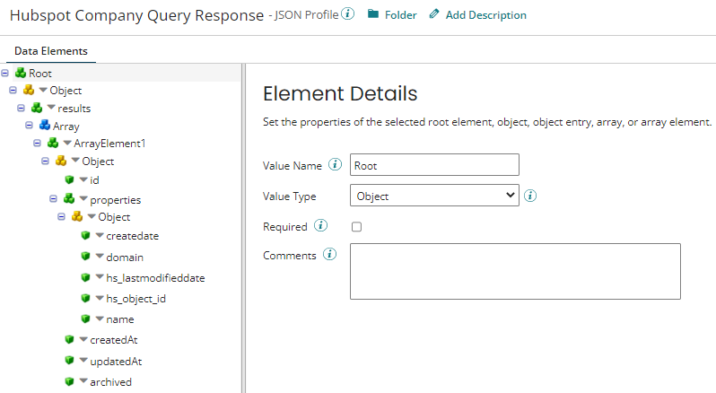This screenshot has width=716, height=393.
Task: Click into the Value Name text field
Action: 434,165
